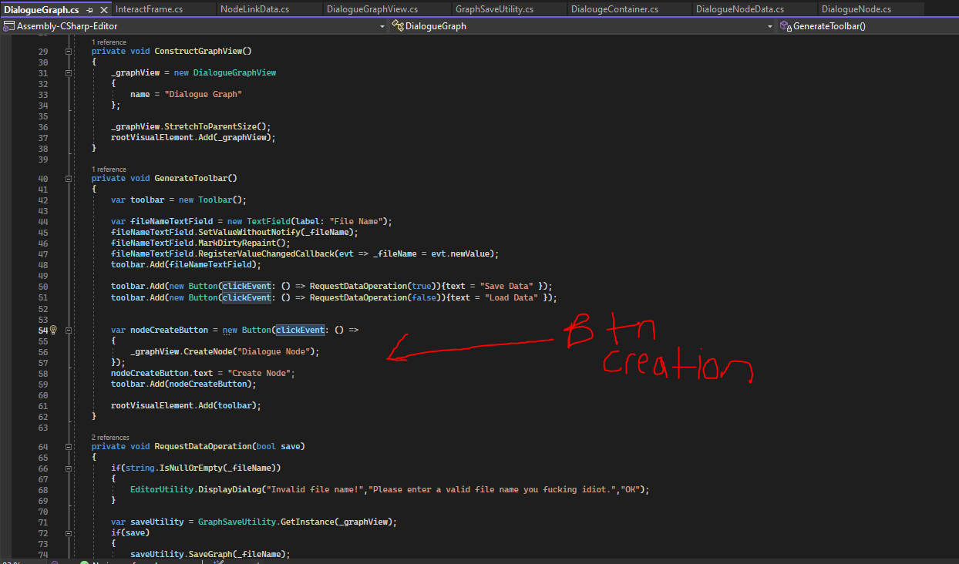
Task: Click the TextField type on line 44
Action: tap(268, 221)
